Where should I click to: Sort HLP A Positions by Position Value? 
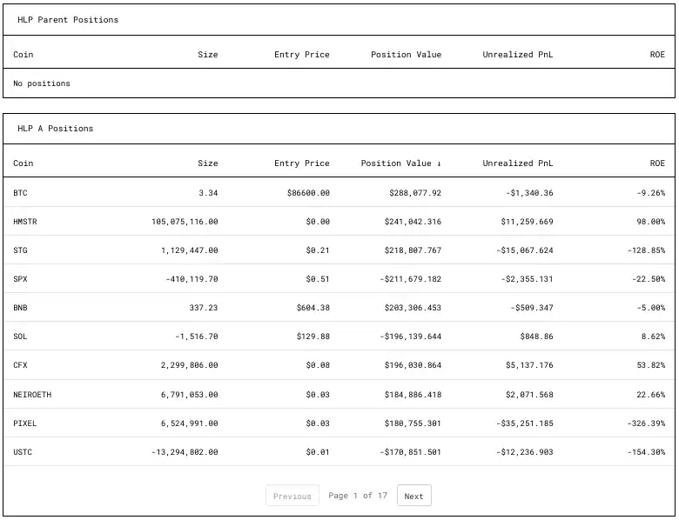(400, 163)
